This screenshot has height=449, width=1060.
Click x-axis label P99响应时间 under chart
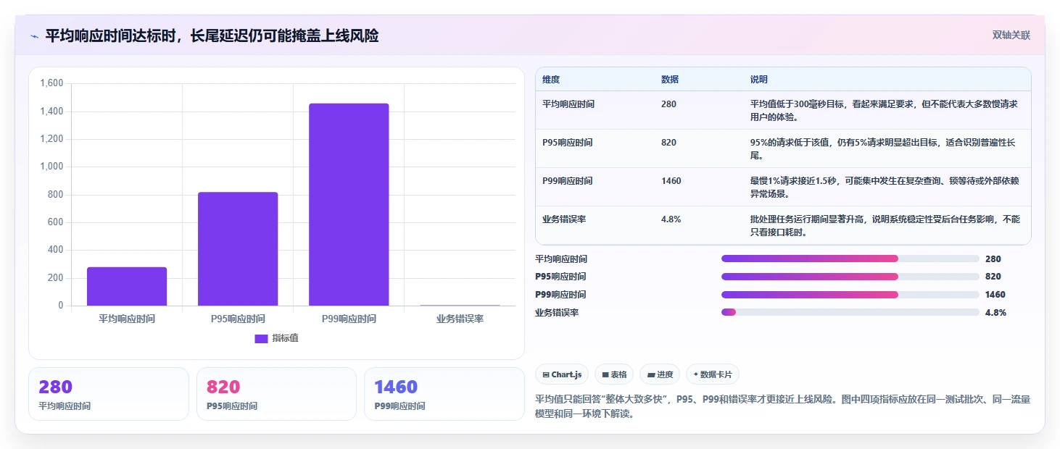click(349, 319)
